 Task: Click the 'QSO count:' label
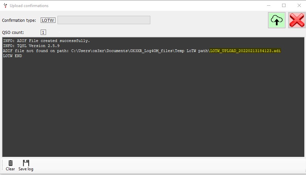[x=13, y=33]
